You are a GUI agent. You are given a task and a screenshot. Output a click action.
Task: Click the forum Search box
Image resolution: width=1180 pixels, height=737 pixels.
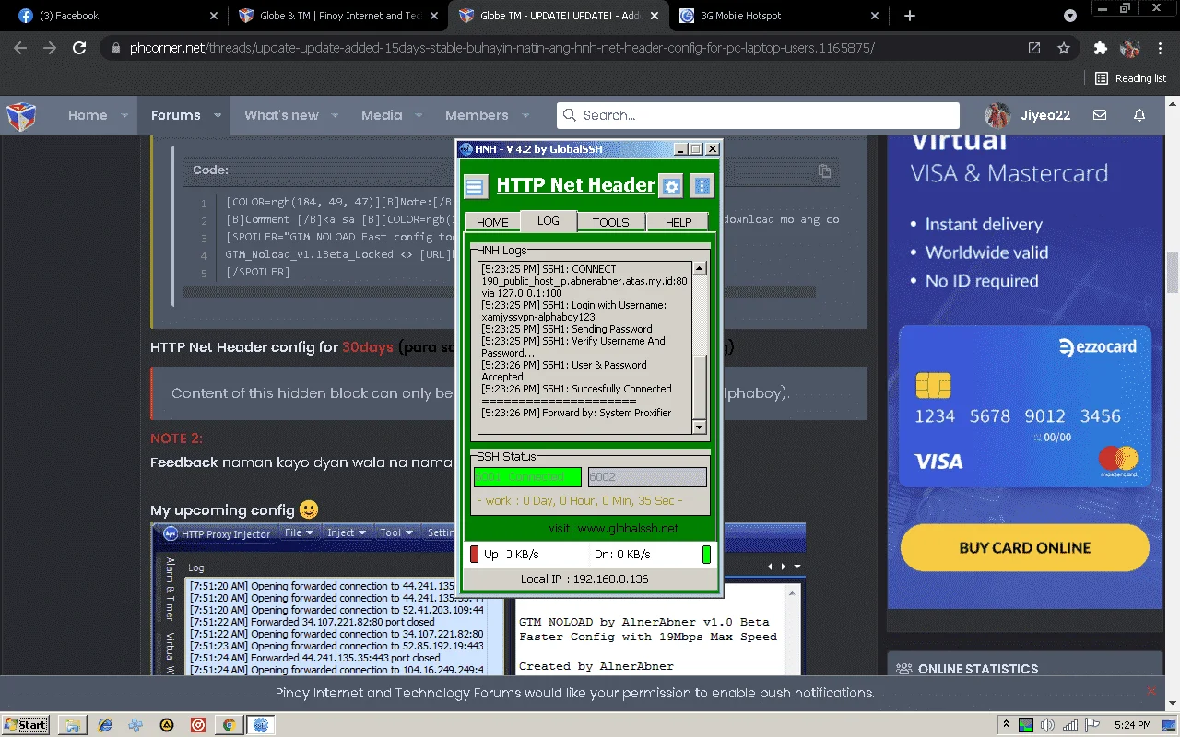click(x=758, y=115)
